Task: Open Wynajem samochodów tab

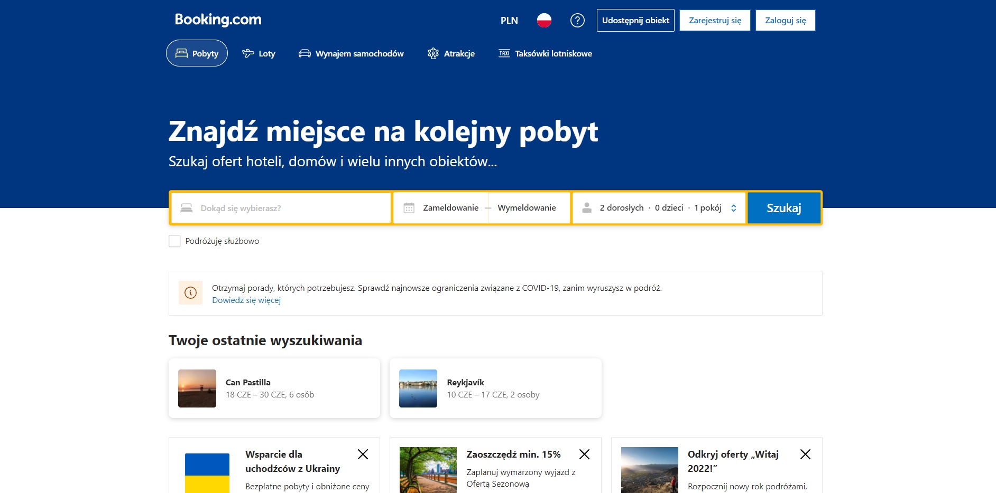Action: pos(351,53)
